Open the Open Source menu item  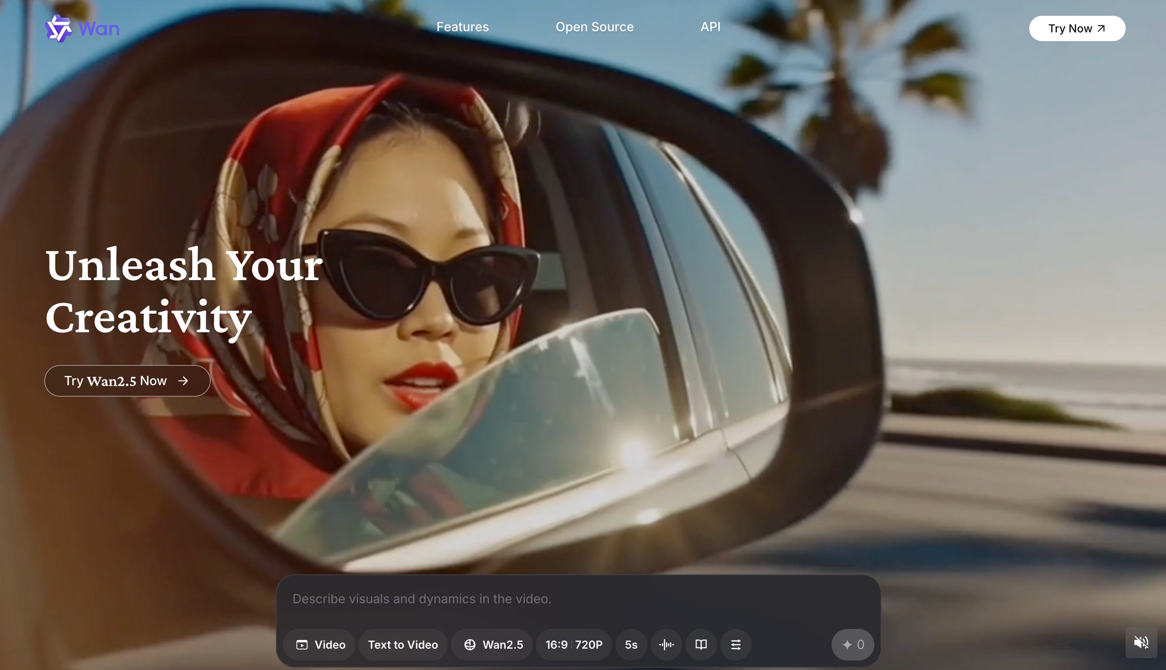(x=594, y=27)
